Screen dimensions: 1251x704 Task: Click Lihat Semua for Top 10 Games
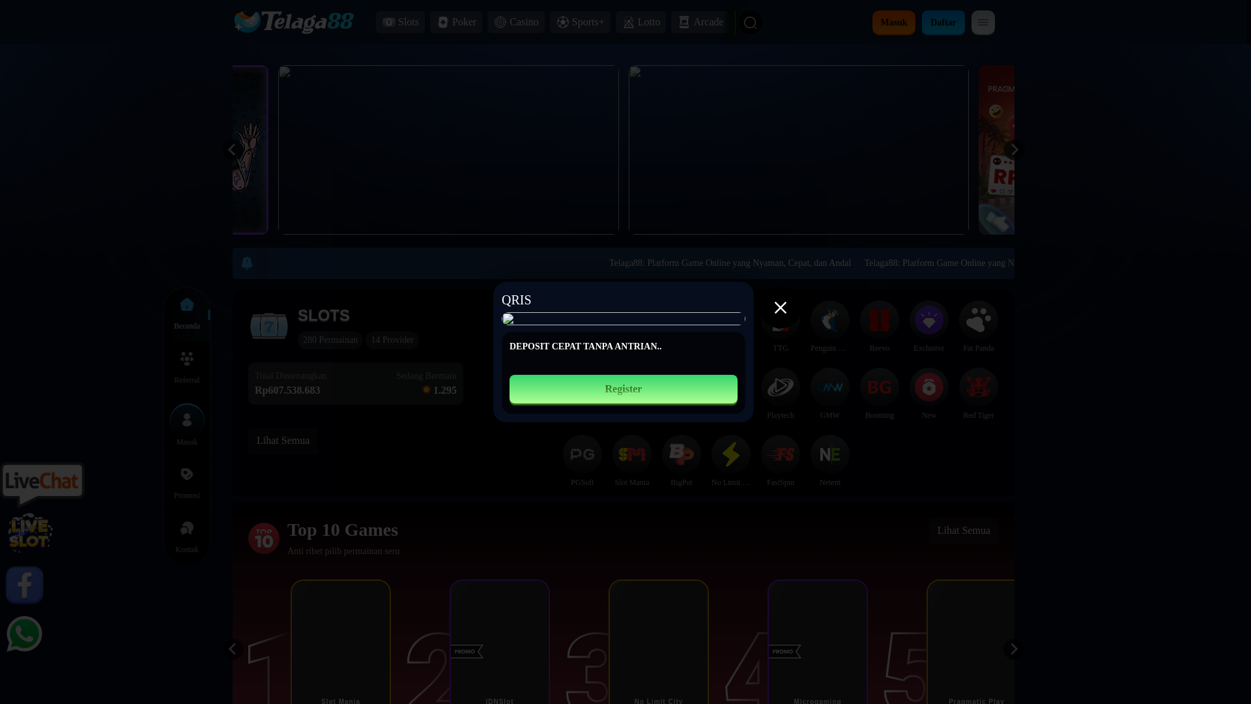964,531
